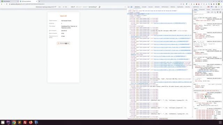Open the Network tab
Viewport: 223px width, 125px height.
pos(157,7)
